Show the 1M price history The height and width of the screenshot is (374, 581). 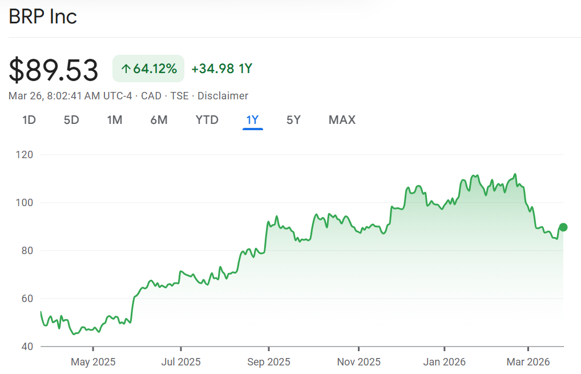click(x=115, y=120)
